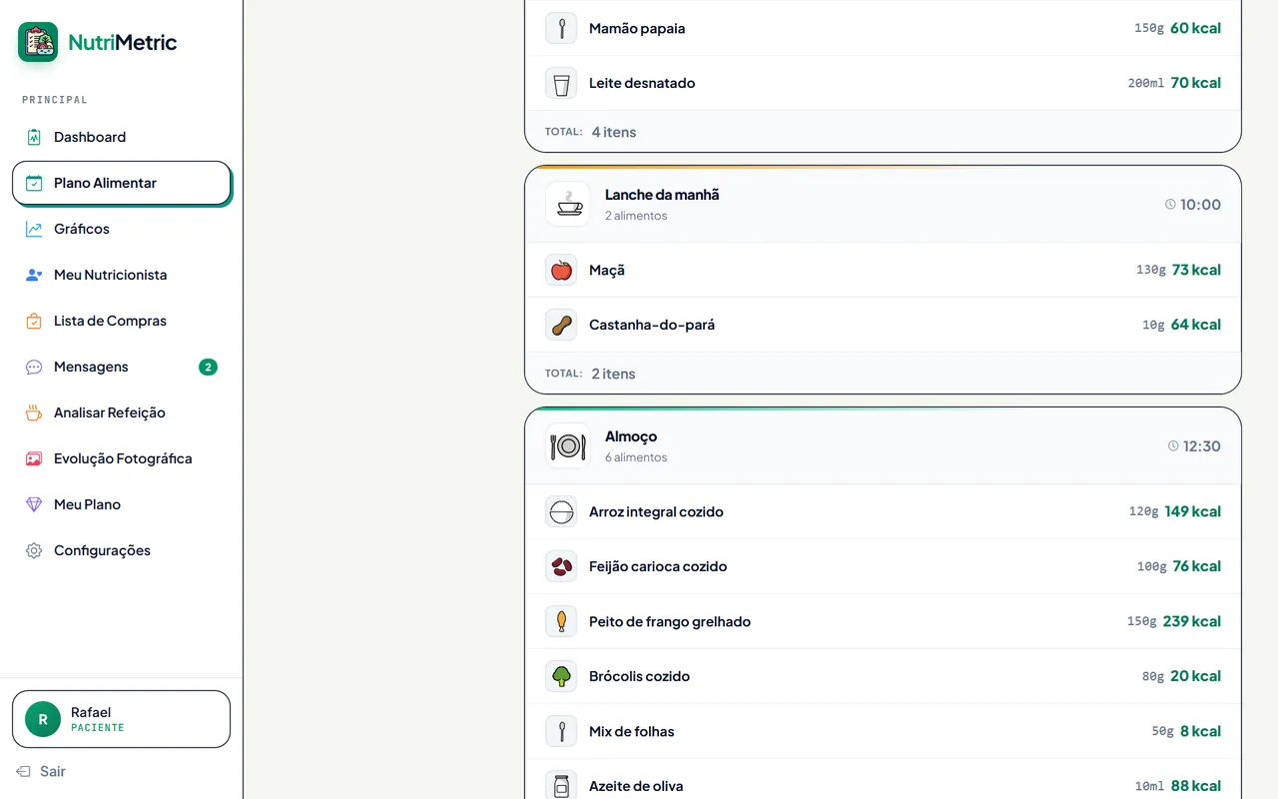The height and width of the screenshot is (799, 1278).
Task: Click the Meu Nutricionista person icon
Action: click(x=34, y=275)
